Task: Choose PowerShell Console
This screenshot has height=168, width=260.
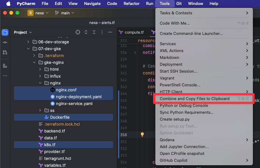Action: [204, 85]
